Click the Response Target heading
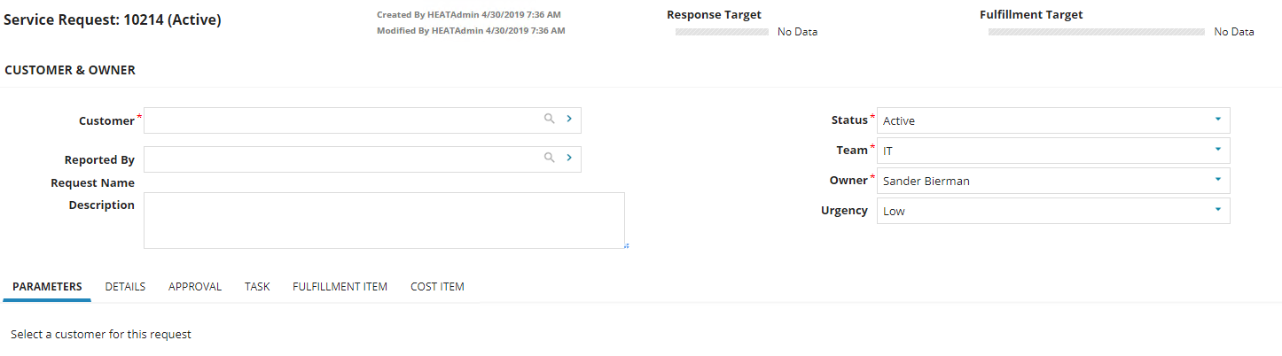This screenshot has width=1282, height=356. (x=714, y=15)
